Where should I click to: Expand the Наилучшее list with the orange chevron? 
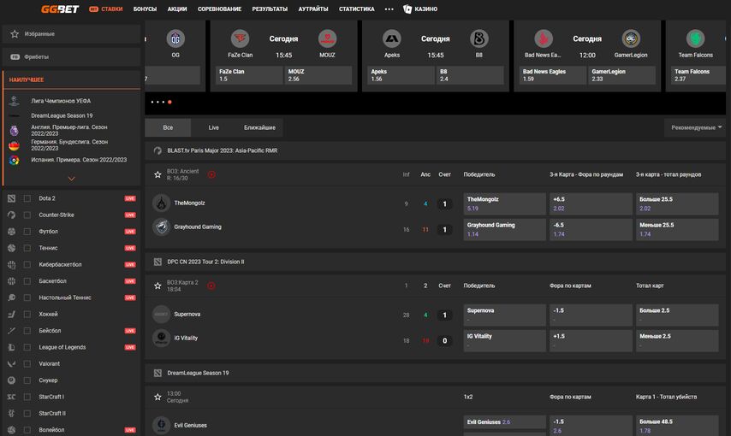point(71,179)
